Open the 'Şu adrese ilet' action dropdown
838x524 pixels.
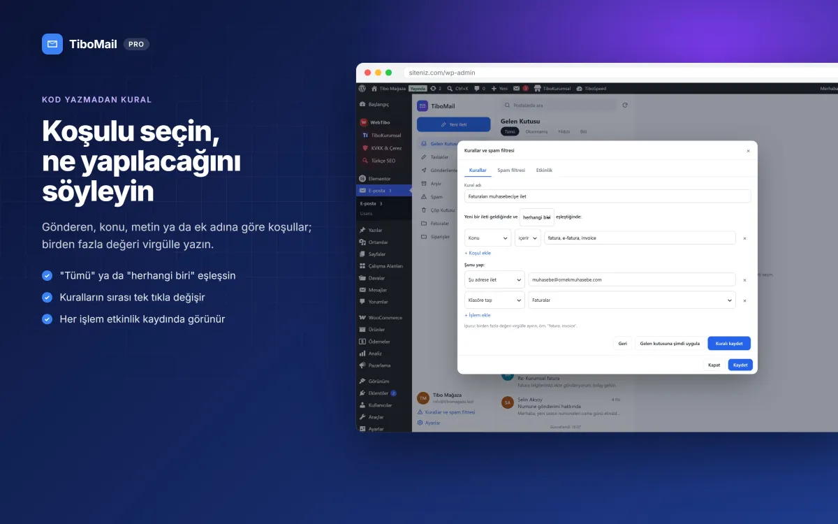pyautogui.click(x=494, y=279)
